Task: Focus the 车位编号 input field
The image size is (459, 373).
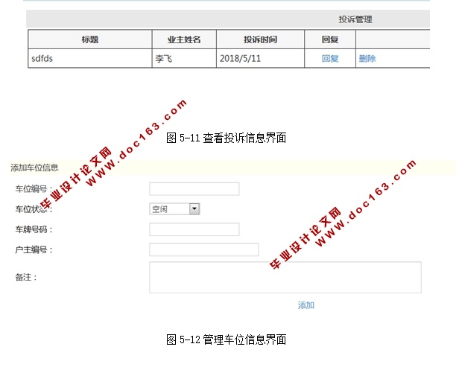Action: click(x=194, y=188)
